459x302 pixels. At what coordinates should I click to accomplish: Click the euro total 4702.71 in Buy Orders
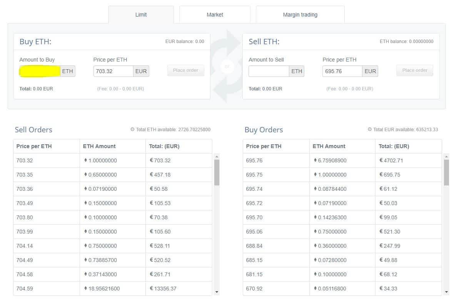392,160
